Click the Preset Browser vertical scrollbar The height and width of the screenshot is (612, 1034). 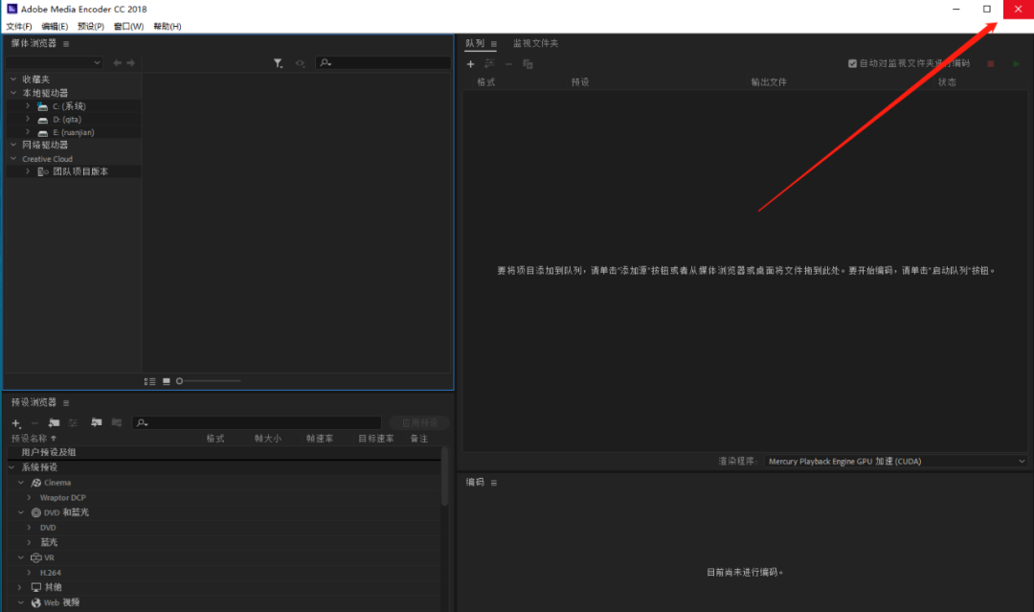point(444,476)
